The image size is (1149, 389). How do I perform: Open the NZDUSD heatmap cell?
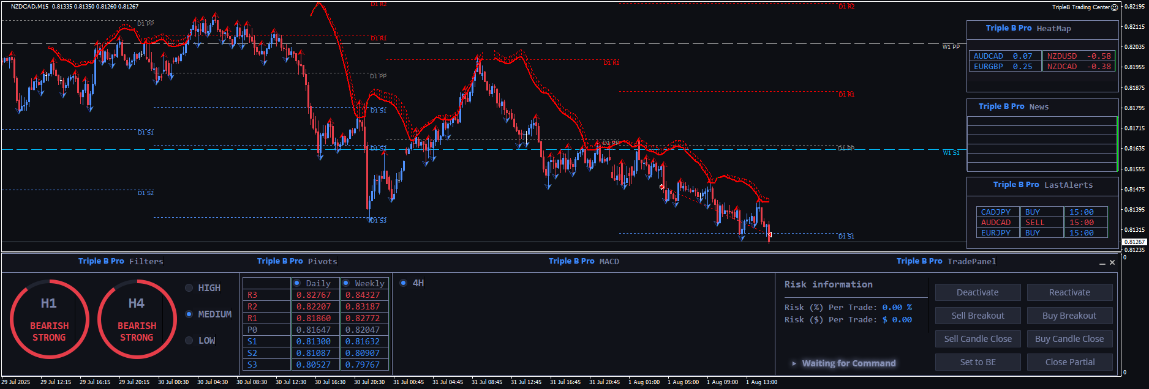[1079, 56]
